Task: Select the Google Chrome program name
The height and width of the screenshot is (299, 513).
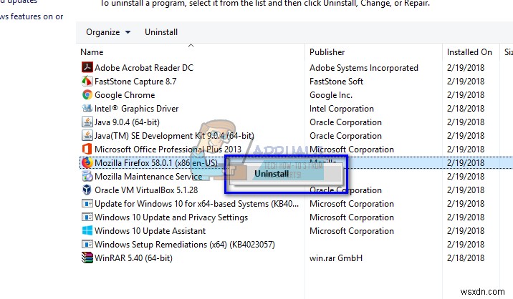Action: tap(125, 94)
